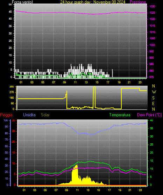Click hour 21 on bottom chart axis
Screen dimensions: 163x195
point(130,190)
